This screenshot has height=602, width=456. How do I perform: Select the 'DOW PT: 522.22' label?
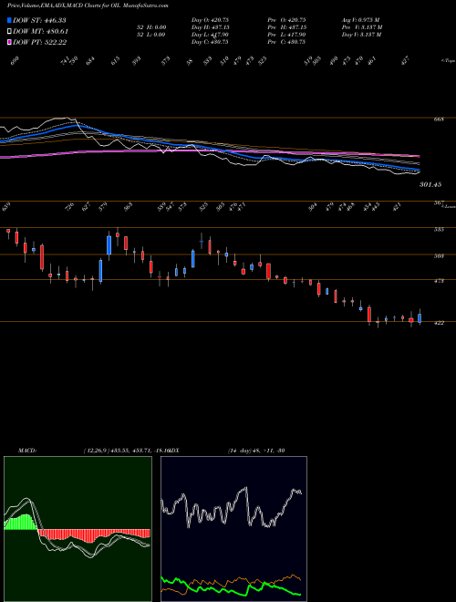tap(39, 42)
